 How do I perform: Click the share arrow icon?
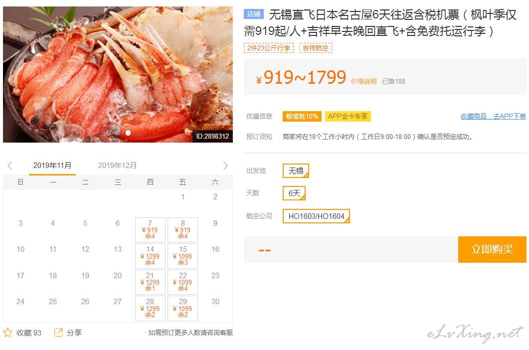coord(58,333)
